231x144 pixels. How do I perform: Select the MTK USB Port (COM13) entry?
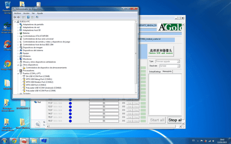tap(36, 85)
